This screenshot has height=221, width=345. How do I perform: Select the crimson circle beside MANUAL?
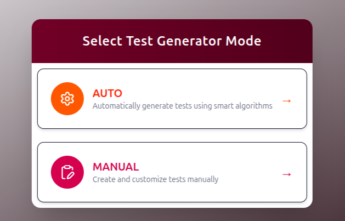click(x=67, y=172)
